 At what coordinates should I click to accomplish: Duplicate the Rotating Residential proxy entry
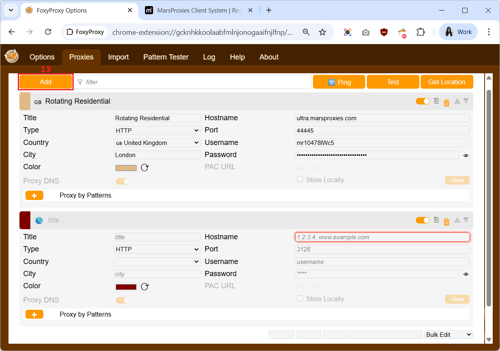click(x=436, y=101)
